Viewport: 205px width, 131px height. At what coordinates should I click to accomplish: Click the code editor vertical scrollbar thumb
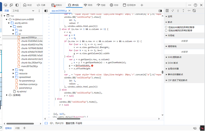163,72
